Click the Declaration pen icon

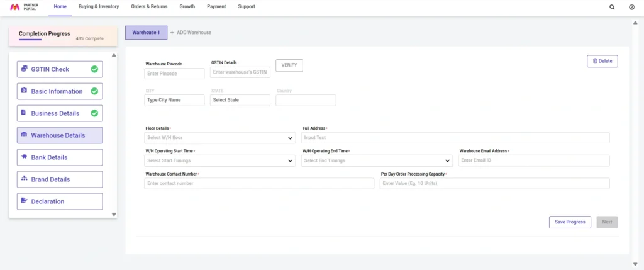(x=24, y=201)
